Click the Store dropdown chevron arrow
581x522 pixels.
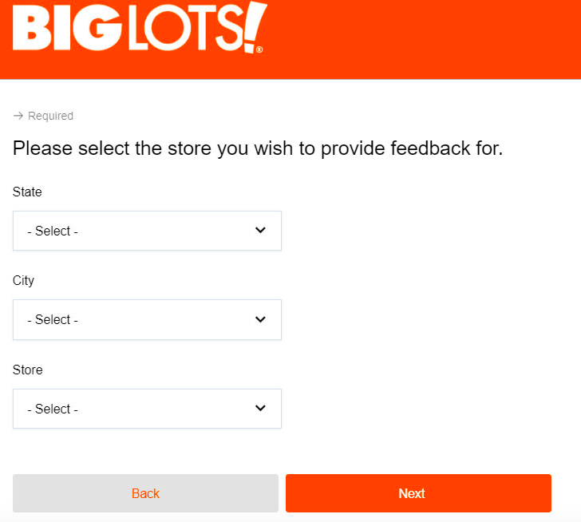click(x=260, y=408)
